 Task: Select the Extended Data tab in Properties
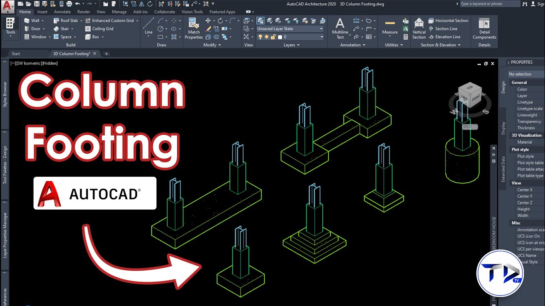(503, 169)
